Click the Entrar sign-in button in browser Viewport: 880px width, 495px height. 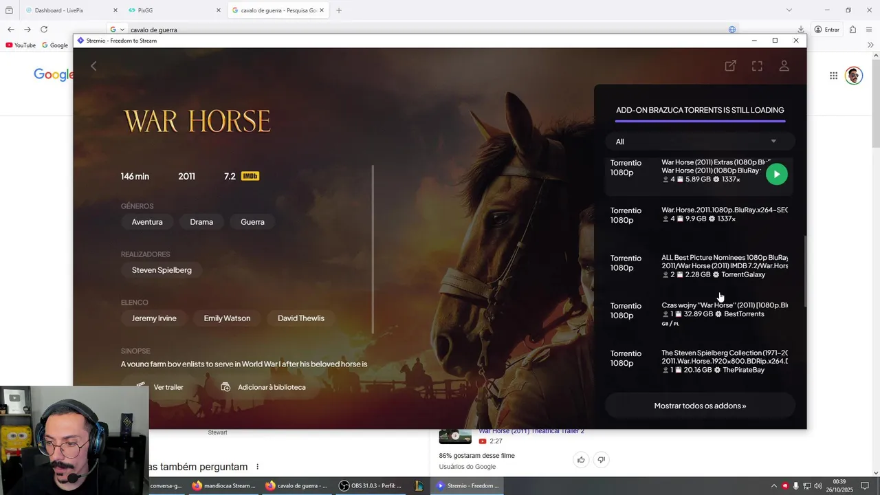click(827, 30)
